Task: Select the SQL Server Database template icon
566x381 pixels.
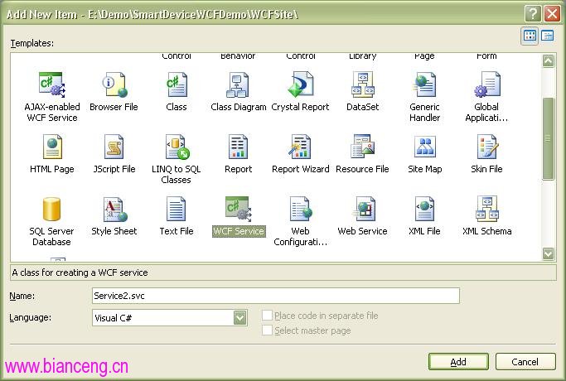Action: point(51,209)
